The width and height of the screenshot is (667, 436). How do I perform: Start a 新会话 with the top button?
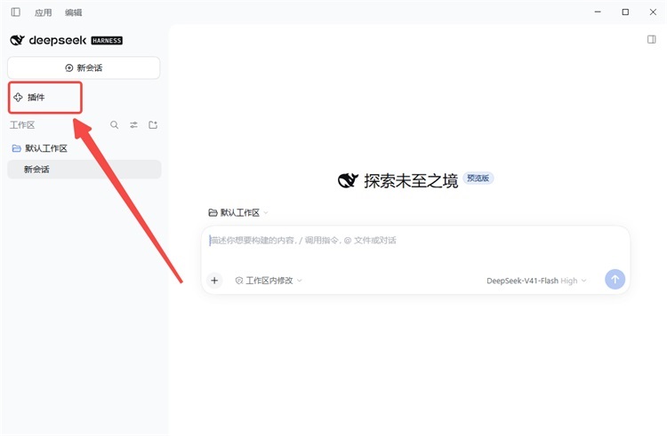(84, 67)
